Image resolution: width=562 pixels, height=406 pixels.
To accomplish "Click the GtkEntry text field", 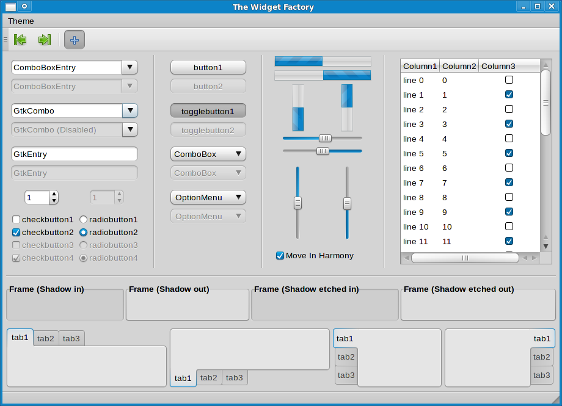I will coord(74,154).
